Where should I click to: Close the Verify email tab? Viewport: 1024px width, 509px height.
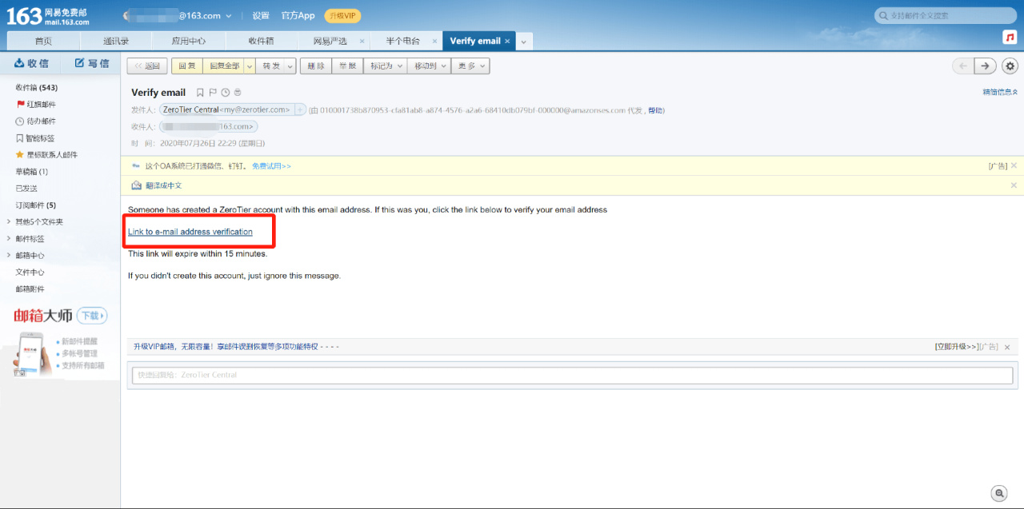point(507,41)
